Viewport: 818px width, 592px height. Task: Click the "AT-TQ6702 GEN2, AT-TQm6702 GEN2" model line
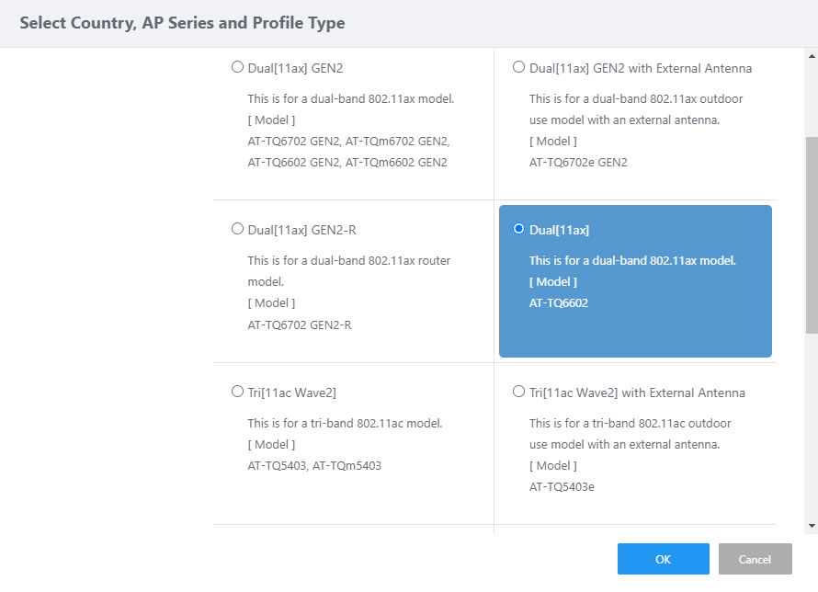(x=348, y=141)
